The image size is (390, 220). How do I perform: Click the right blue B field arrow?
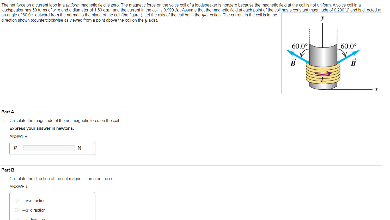click(x=349, y=56)
